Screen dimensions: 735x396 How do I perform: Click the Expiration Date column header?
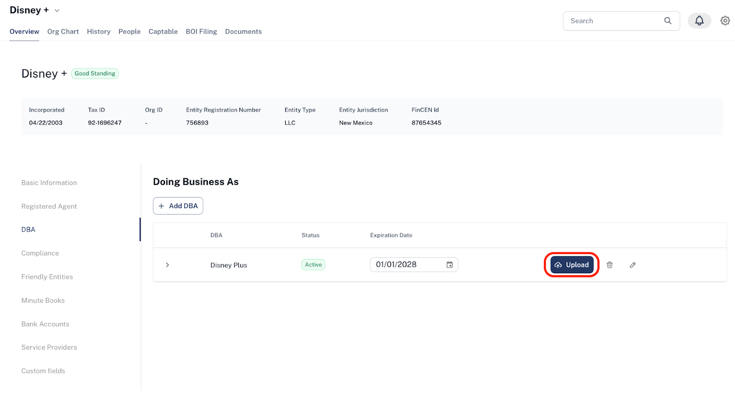391,235
